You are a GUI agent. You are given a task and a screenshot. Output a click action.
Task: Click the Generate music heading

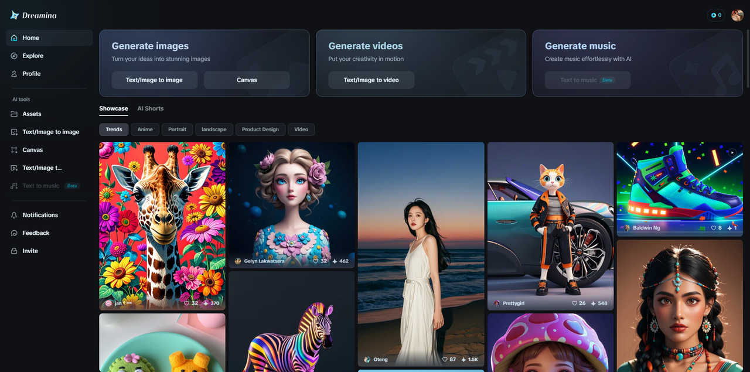point(580,46)
